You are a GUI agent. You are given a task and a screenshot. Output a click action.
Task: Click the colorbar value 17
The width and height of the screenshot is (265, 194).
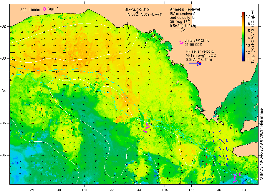248,16
